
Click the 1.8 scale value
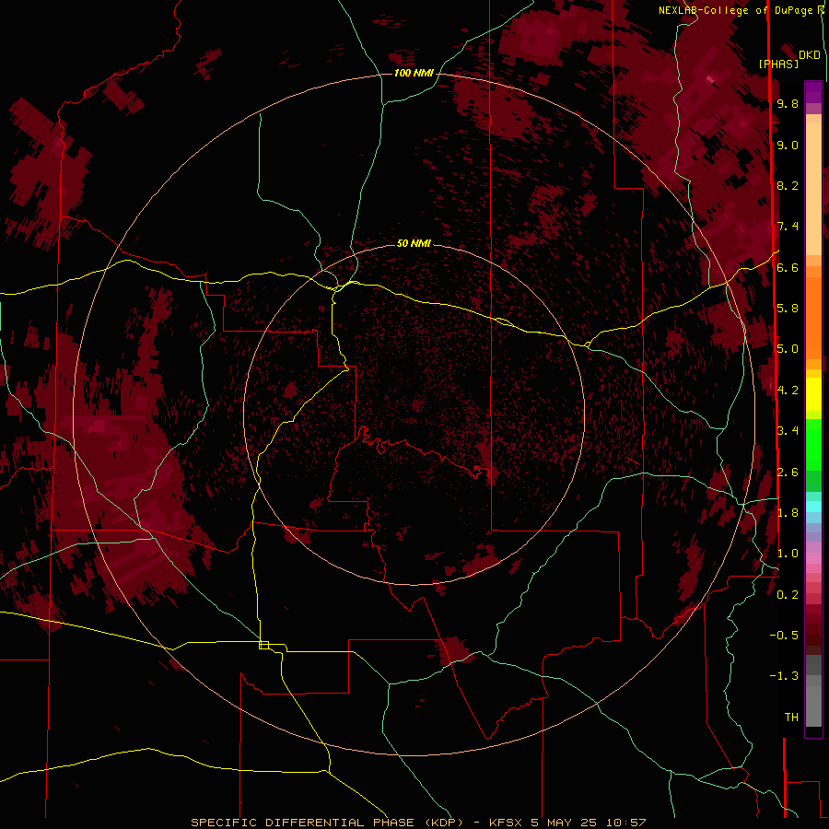click(788, 513)
